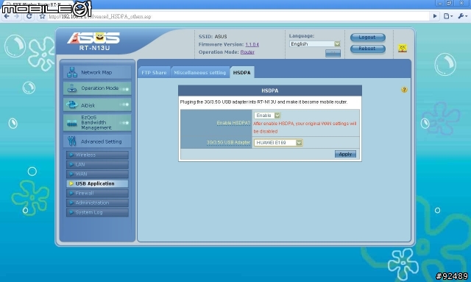Screen dimensions: 471x282
Task: Open Advanced Setting menu
Action: pos(97,141)
